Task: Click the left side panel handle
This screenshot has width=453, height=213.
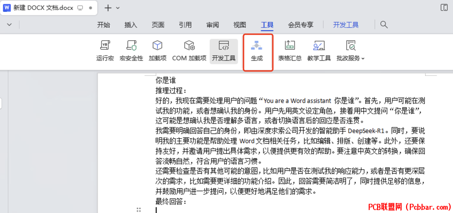Action: pyautogui.click(x=1, y=103)
